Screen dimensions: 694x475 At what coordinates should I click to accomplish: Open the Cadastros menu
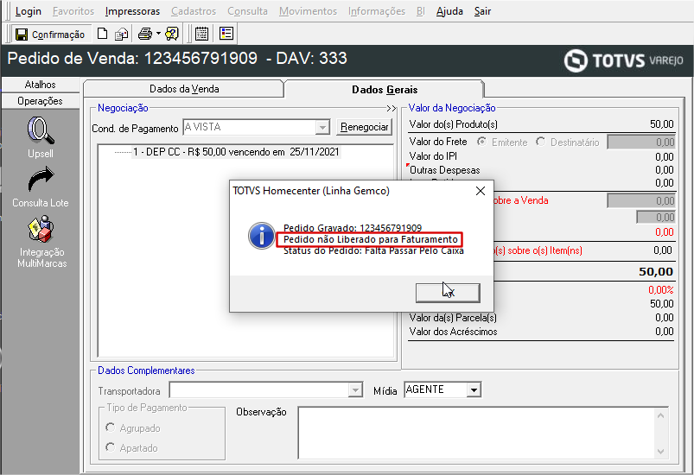[x=194, y=11]
